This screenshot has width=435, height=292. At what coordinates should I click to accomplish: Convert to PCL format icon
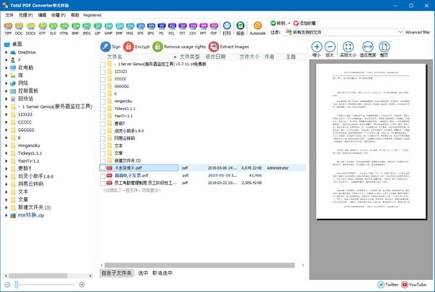[172, 26]
